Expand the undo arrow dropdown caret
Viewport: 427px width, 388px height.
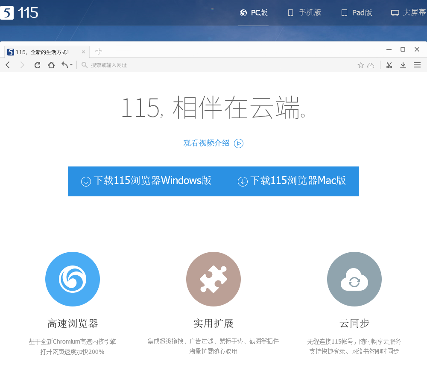(71, 65)
